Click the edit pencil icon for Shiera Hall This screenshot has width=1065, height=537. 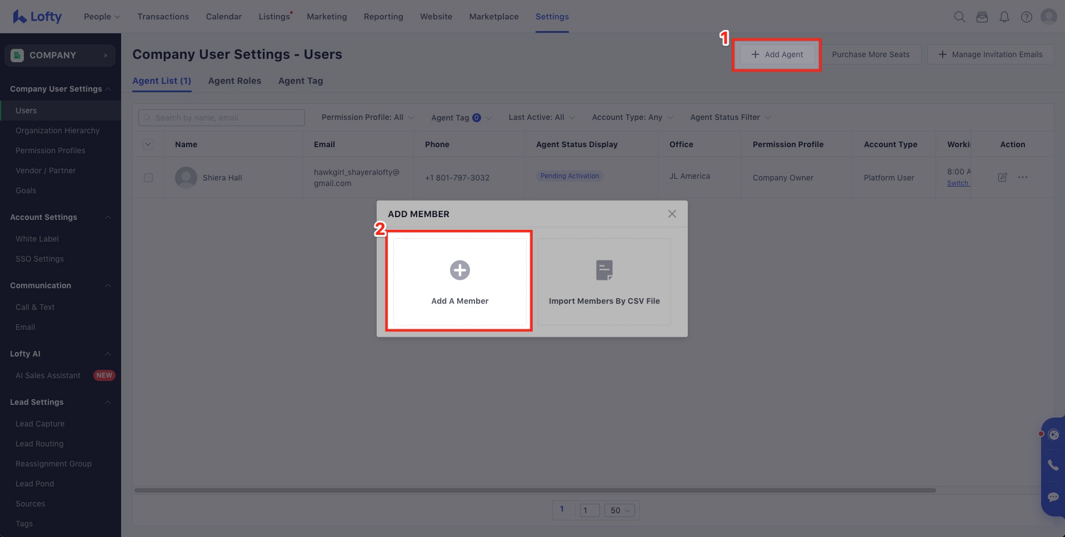(1002, 177)
